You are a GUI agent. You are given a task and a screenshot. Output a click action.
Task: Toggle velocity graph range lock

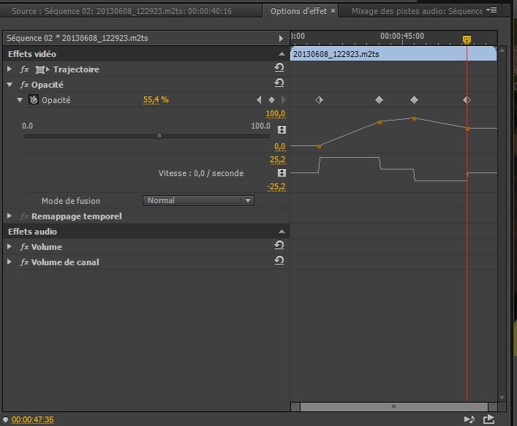click(282, 172)
